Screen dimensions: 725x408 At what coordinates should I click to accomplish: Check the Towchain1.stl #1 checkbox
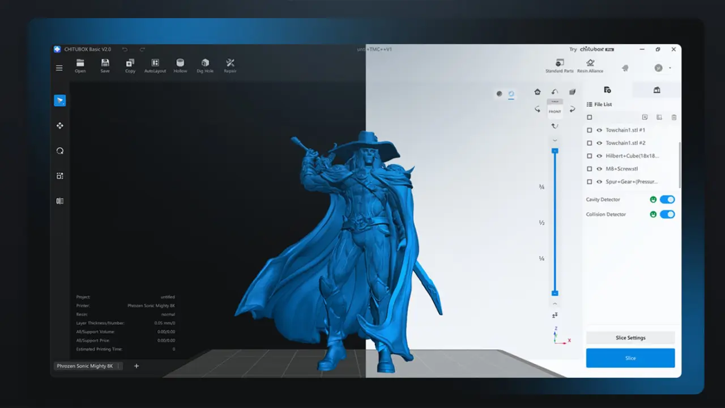pos(590,130)
